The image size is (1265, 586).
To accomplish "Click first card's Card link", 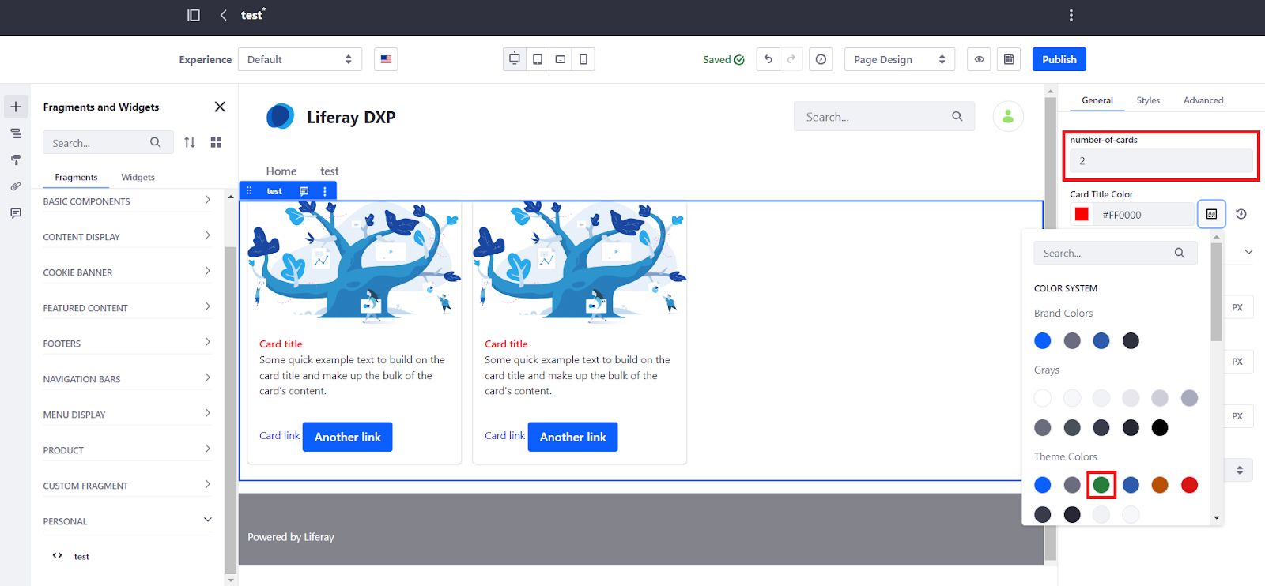I will (x=279, y=435).
